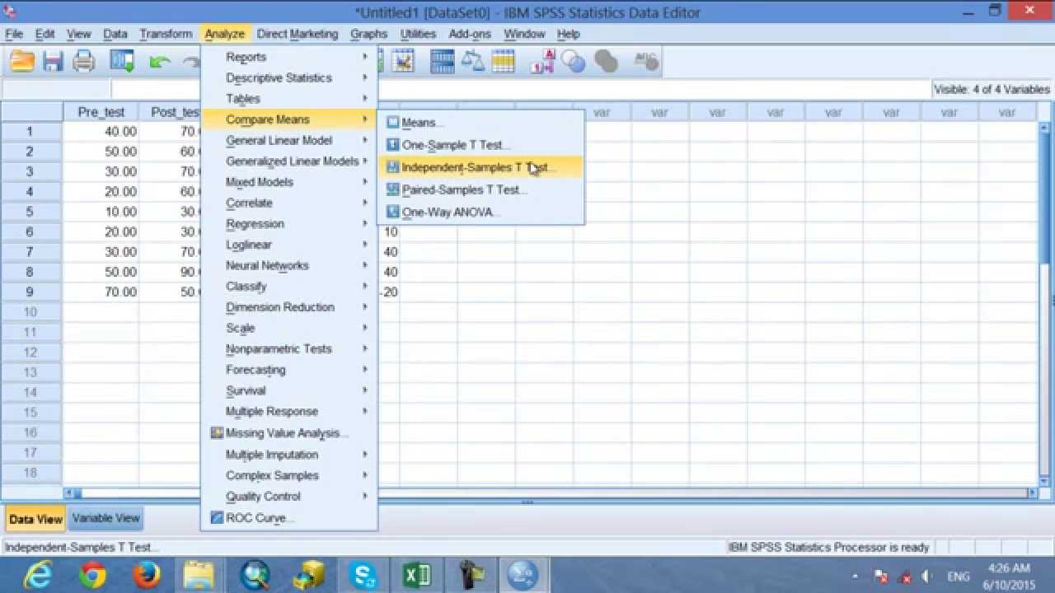The width and height of the screenshot is (1055, 593).
Task: Click the Undo toolbar arrow
Action: [x=159, y=62]
